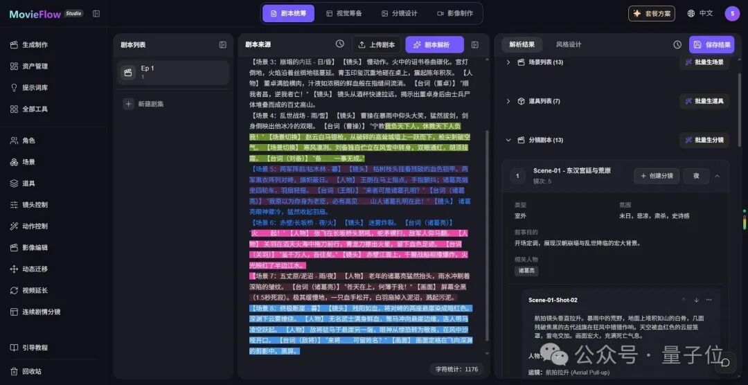Open 影像编辑 tool
748x385 pixels.
29,248
